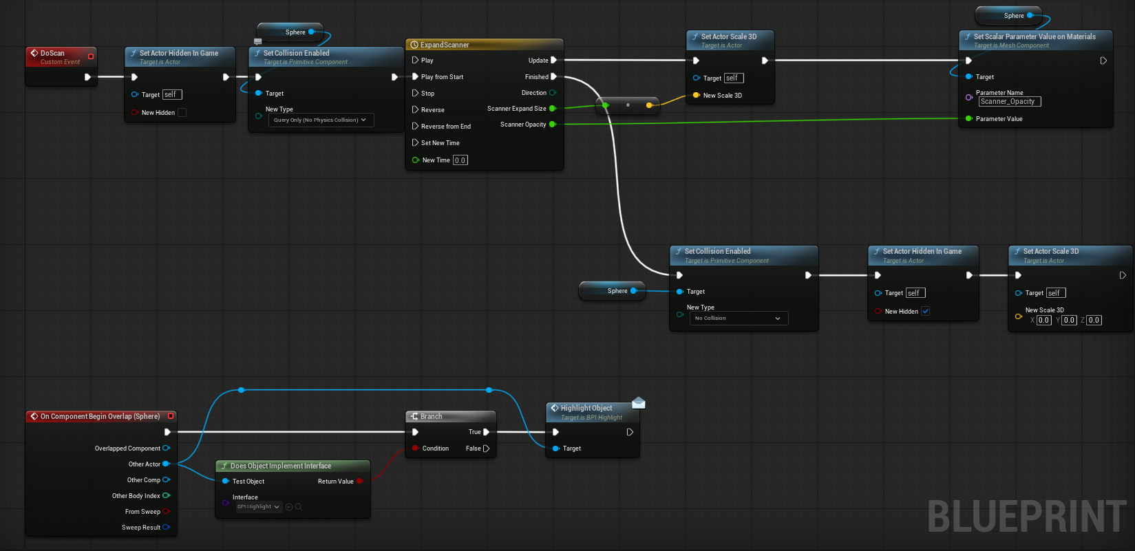Click the Set Scalar Parameter Value on Materials node title
The image size is (1135, 551).
tap(1035, 36)
